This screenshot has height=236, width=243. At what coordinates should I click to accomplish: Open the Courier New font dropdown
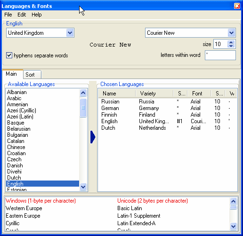231,33
